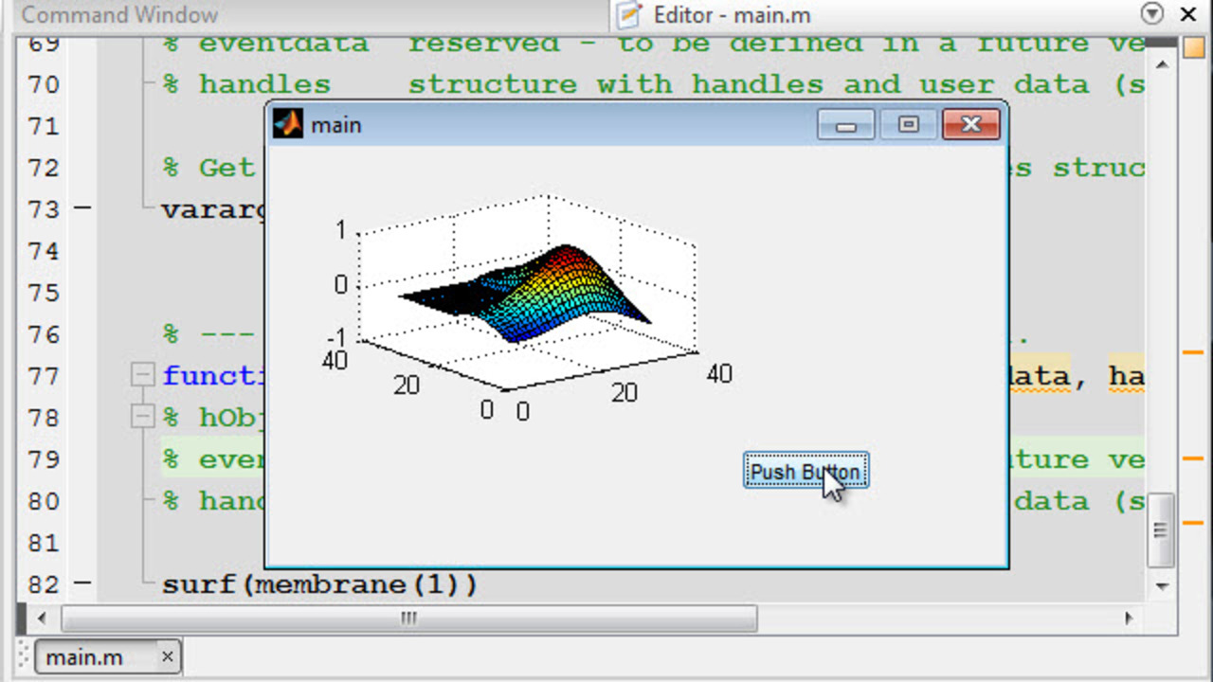Close the main.m file tab with its x
This screenshot has width=1213, height=682.
tap(167, 656)
